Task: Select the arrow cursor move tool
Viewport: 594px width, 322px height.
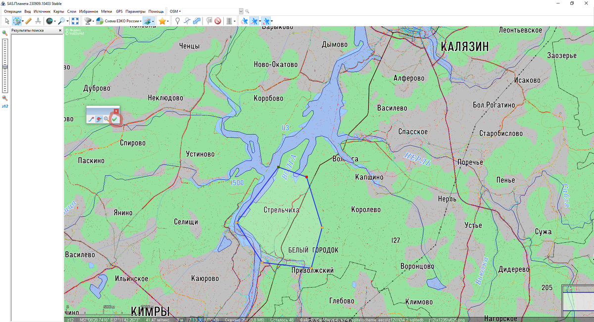Action: pos(7,21)
